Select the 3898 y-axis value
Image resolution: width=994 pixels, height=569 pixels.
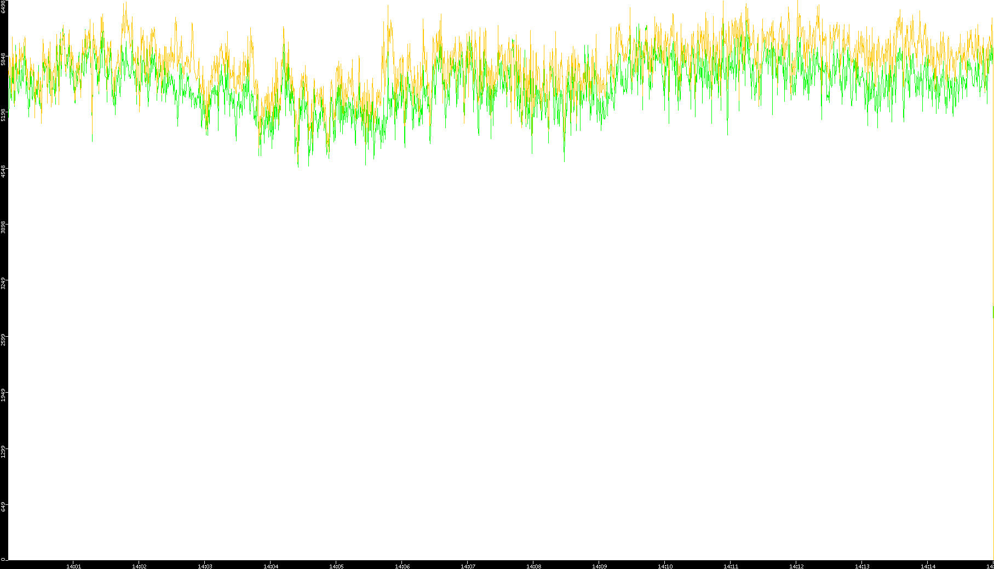[x=3, y=227]
